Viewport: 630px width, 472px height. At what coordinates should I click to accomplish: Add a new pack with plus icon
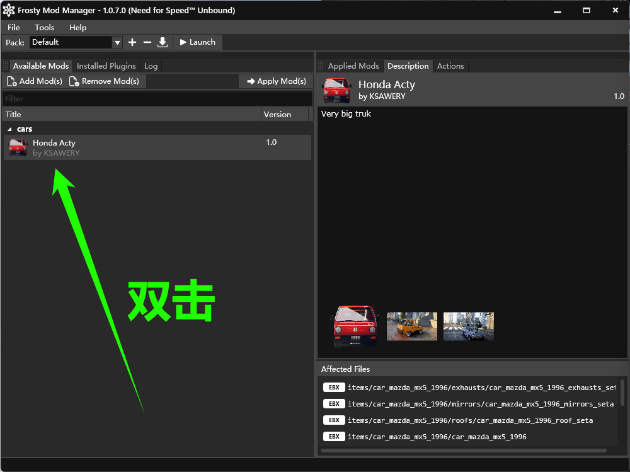tap(132, 42)
